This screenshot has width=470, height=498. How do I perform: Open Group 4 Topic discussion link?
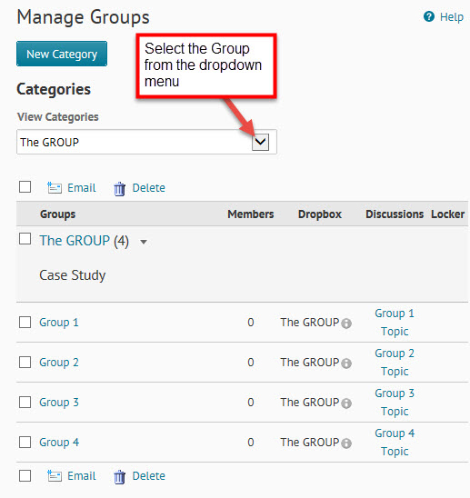click(395, 442)
